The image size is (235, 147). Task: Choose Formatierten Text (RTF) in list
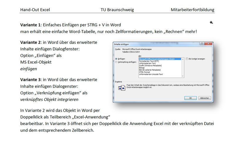[149, 61]
